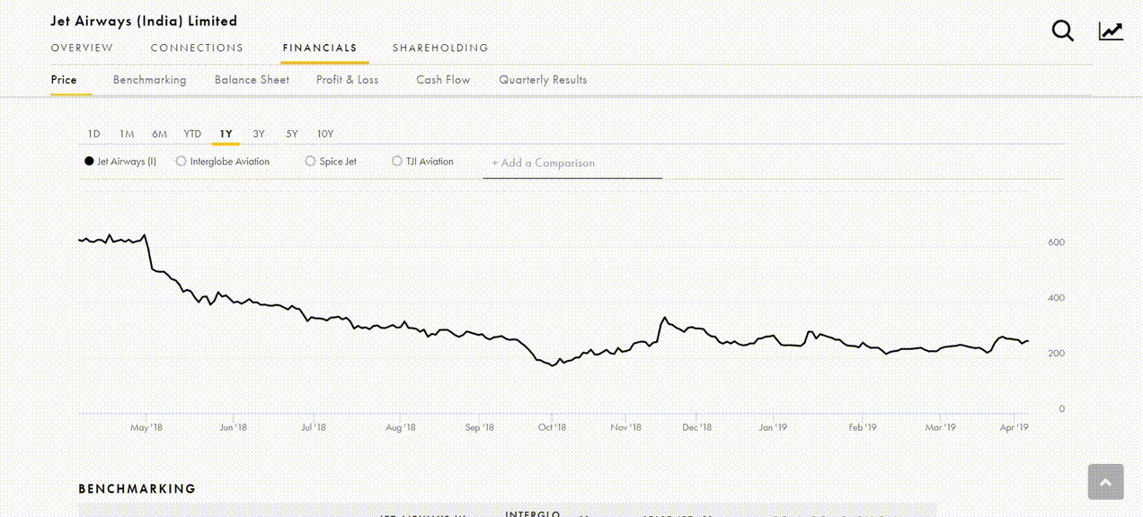Toggle Spice Jet comparison series
The width and height of the screenshot is (1143, 517).
(311, 162)
